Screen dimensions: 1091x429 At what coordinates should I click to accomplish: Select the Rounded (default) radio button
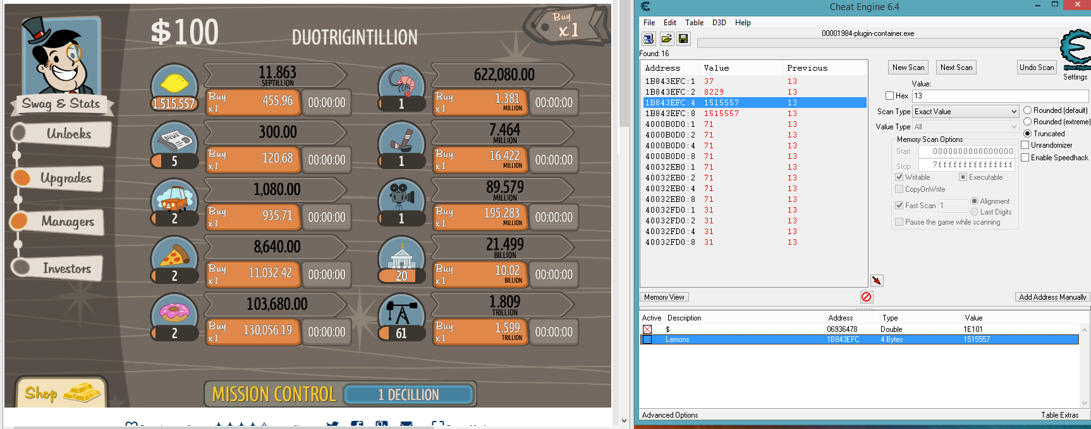(1027, 110)
